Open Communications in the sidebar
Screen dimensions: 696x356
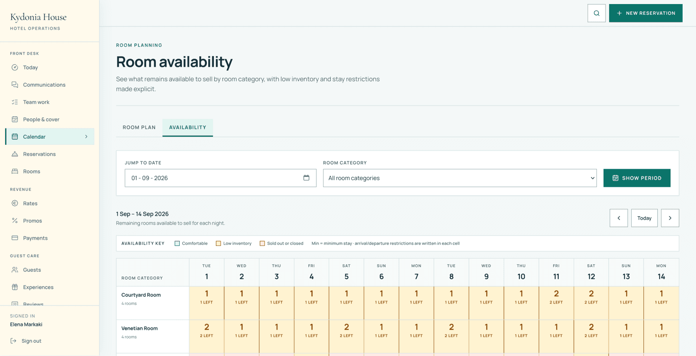[x=50, y=85]
